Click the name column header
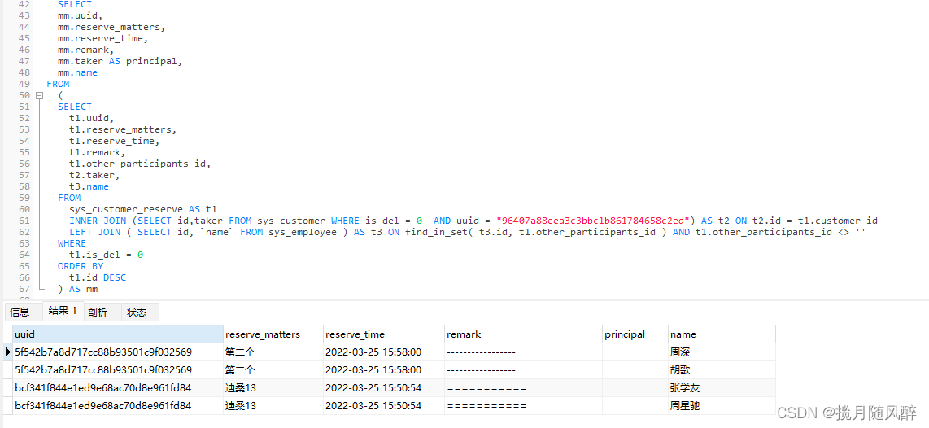929x428 pixels. pyautogui.click(x=721, y=334)
